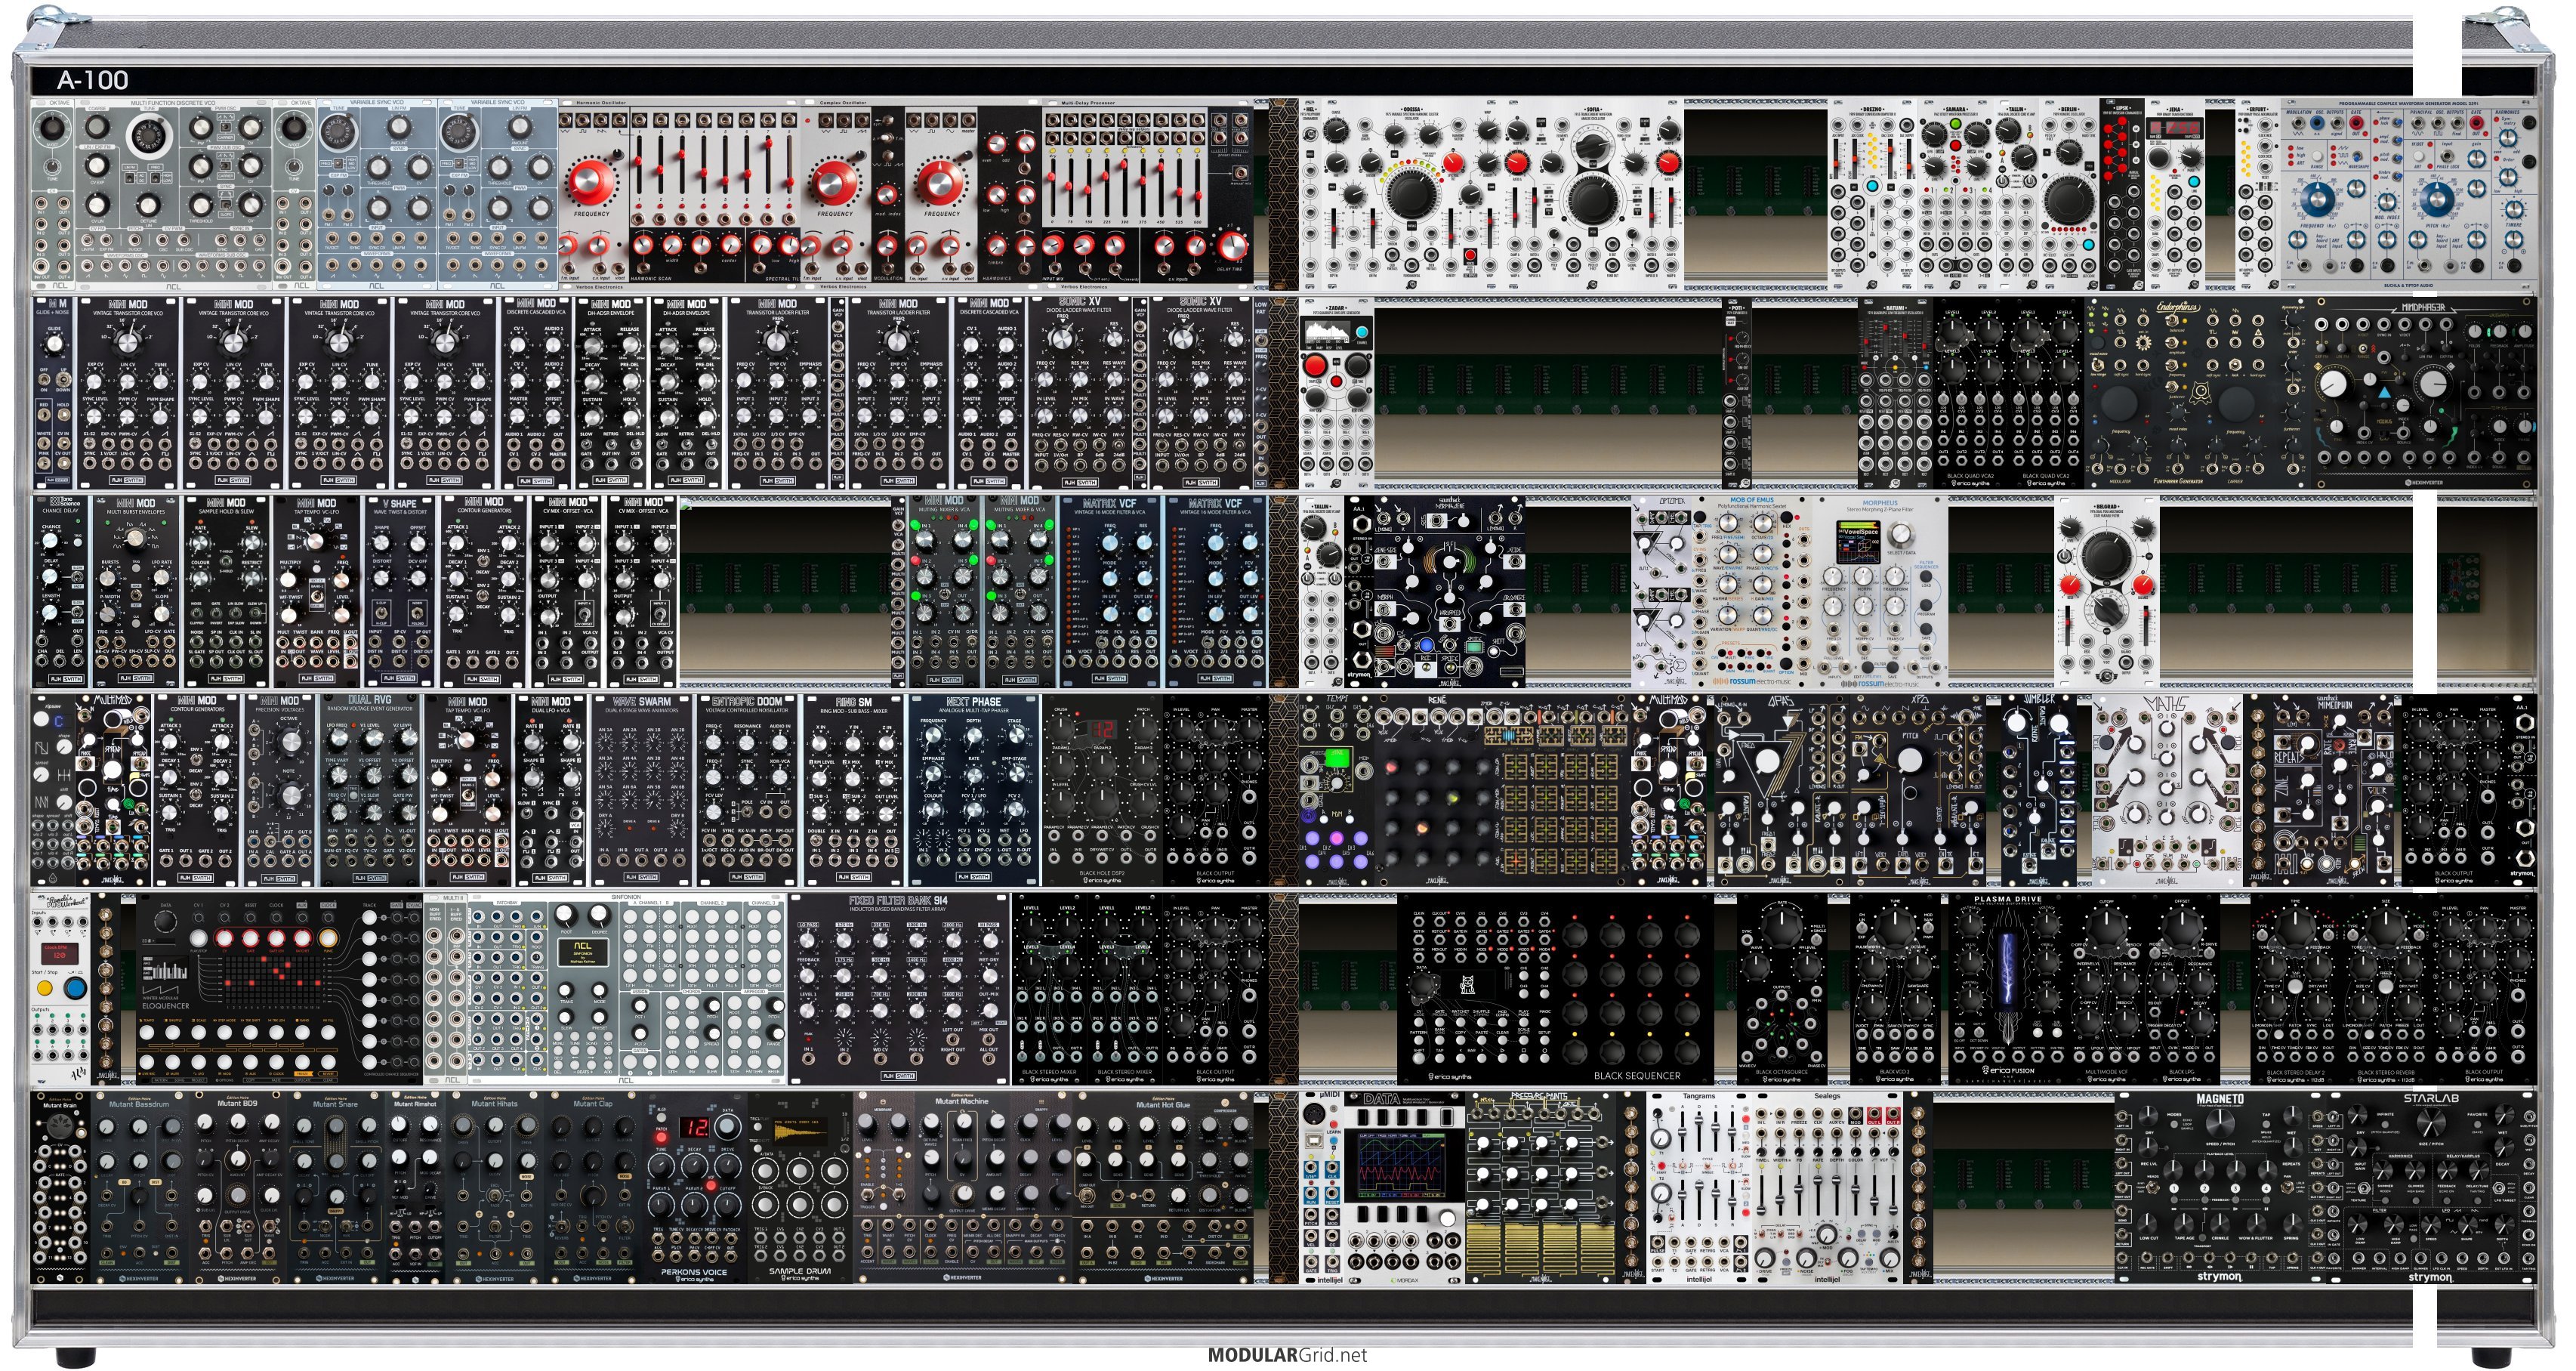This screenshot has height=1371, width=2576.
Task: Adjust the Buchla 259t blue Pitch knob
Action: [x=2437, y=200]
